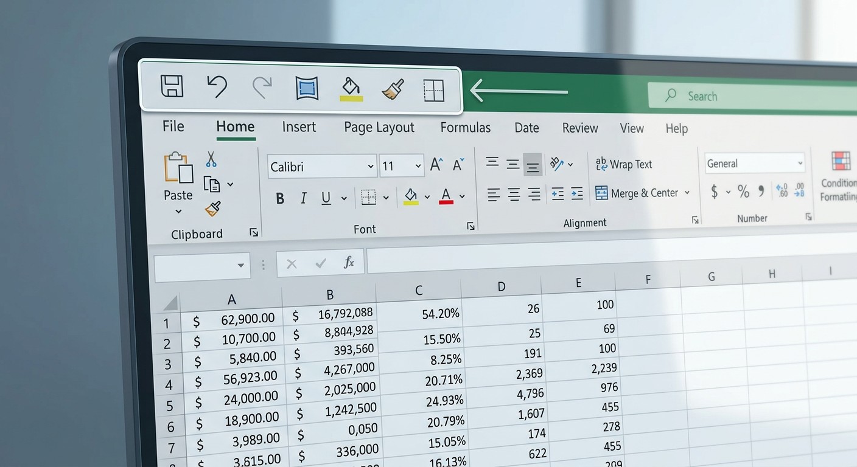The image size is (857, 467).
Task: Click the blue screen shape icon in quick toolbar
Action: (307, 89)
